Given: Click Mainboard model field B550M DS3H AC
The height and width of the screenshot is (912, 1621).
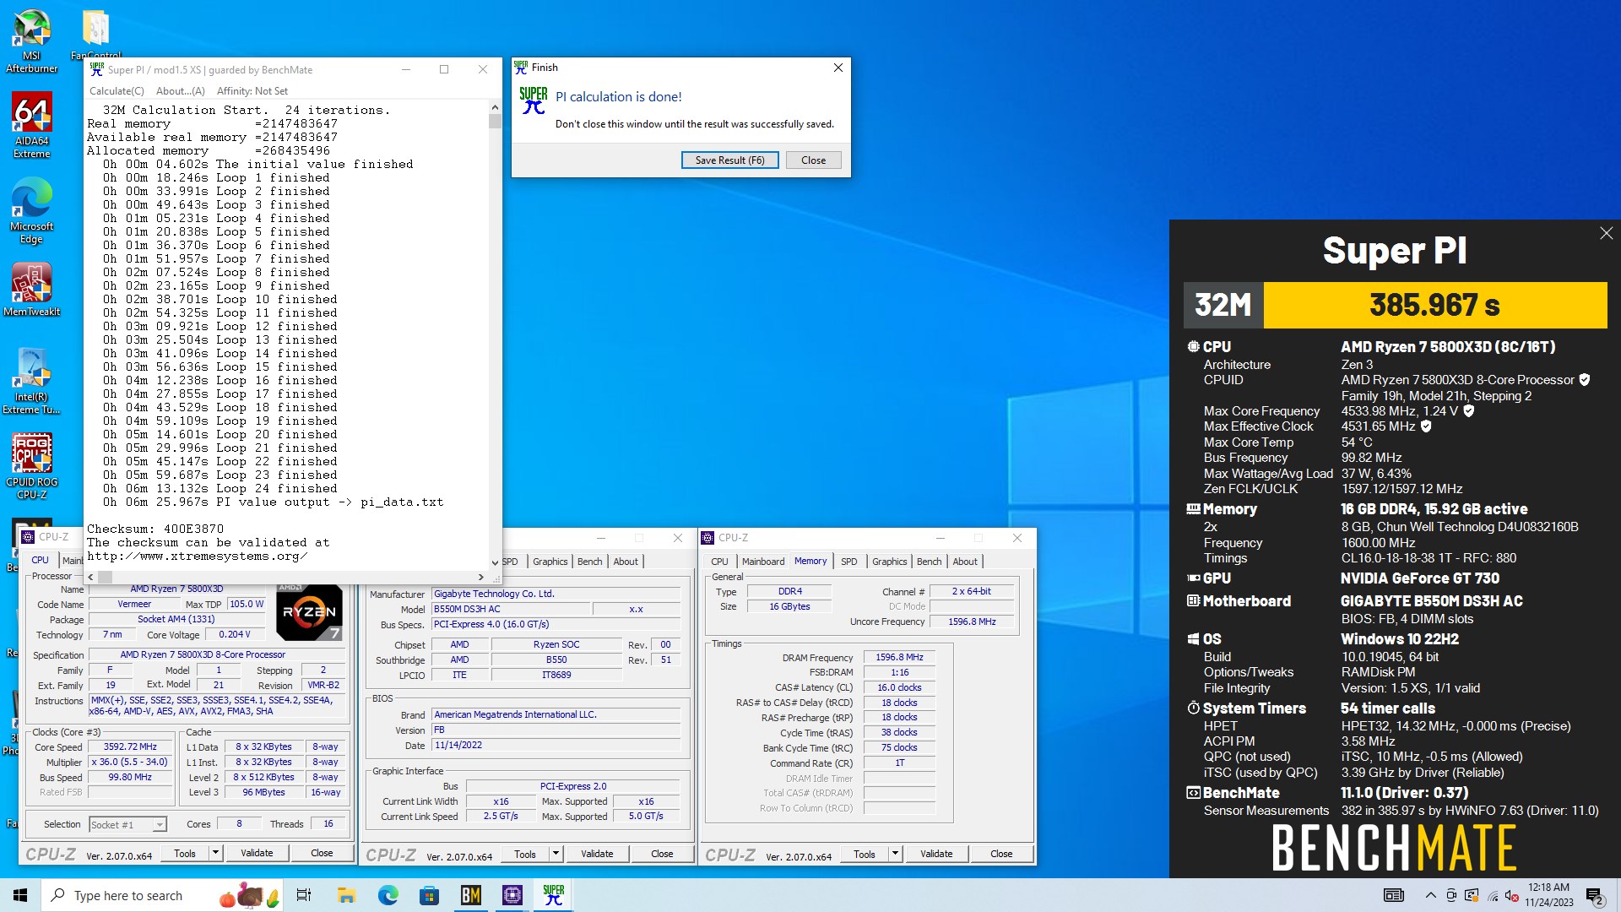Looking at the screenshot, I should (511, 609).
